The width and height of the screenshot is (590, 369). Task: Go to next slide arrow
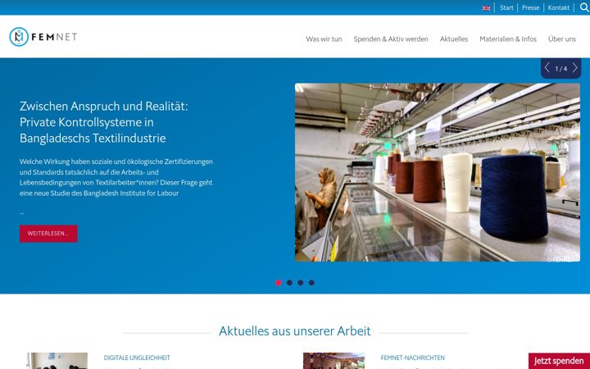coord(575,68)
